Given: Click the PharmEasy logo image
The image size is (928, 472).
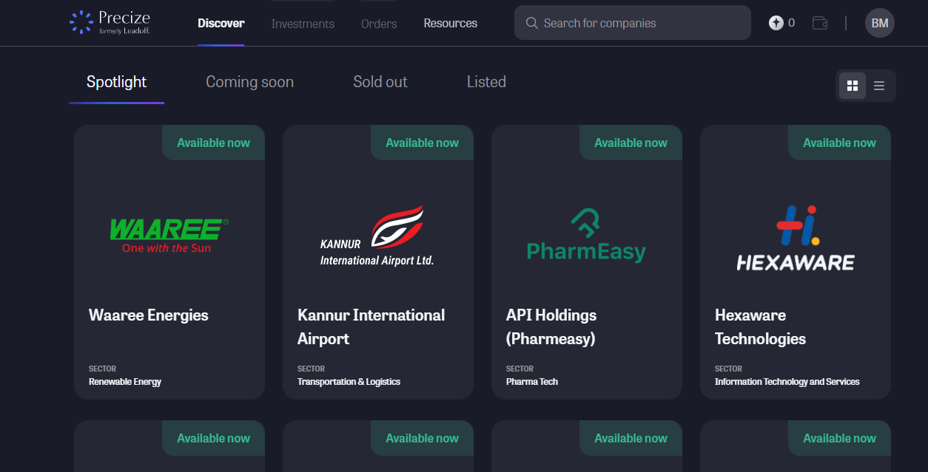Looking at the screenshot, I should [586, 236].
